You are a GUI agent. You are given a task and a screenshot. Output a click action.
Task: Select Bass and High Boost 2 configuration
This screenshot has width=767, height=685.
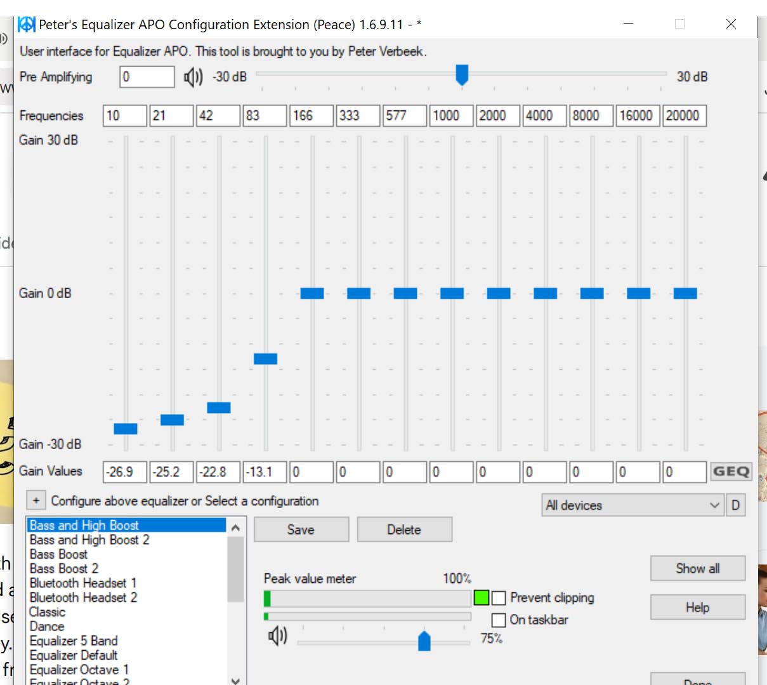(x=127, y=540)
